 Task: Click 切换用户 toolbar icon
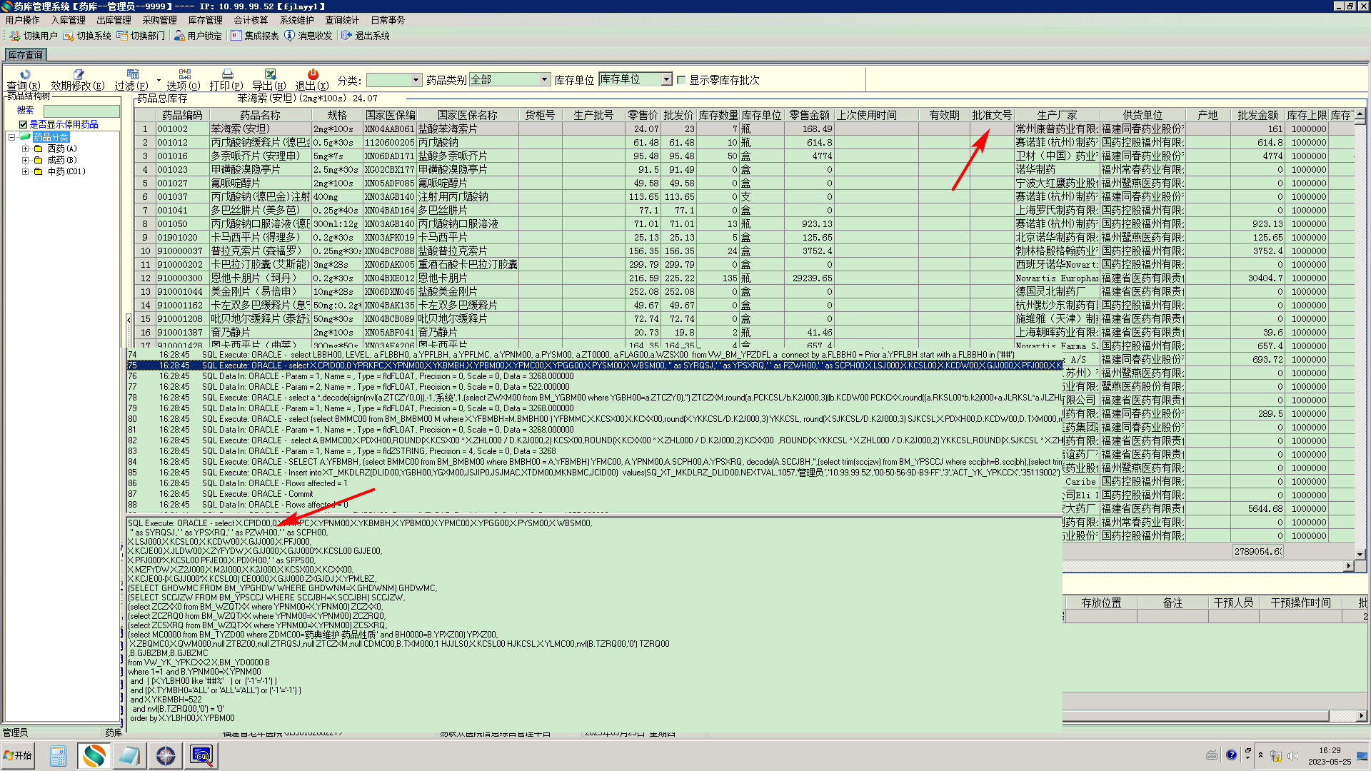click(33, 36)
